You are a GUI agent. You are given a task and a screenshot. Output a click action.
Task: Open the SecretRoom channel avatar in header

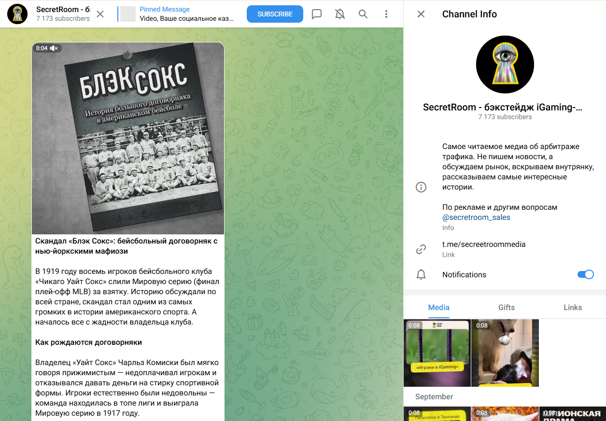[17, 14]
